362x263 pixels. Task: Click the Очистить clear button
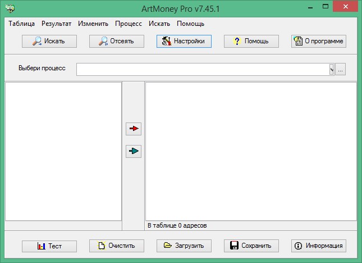117,246
